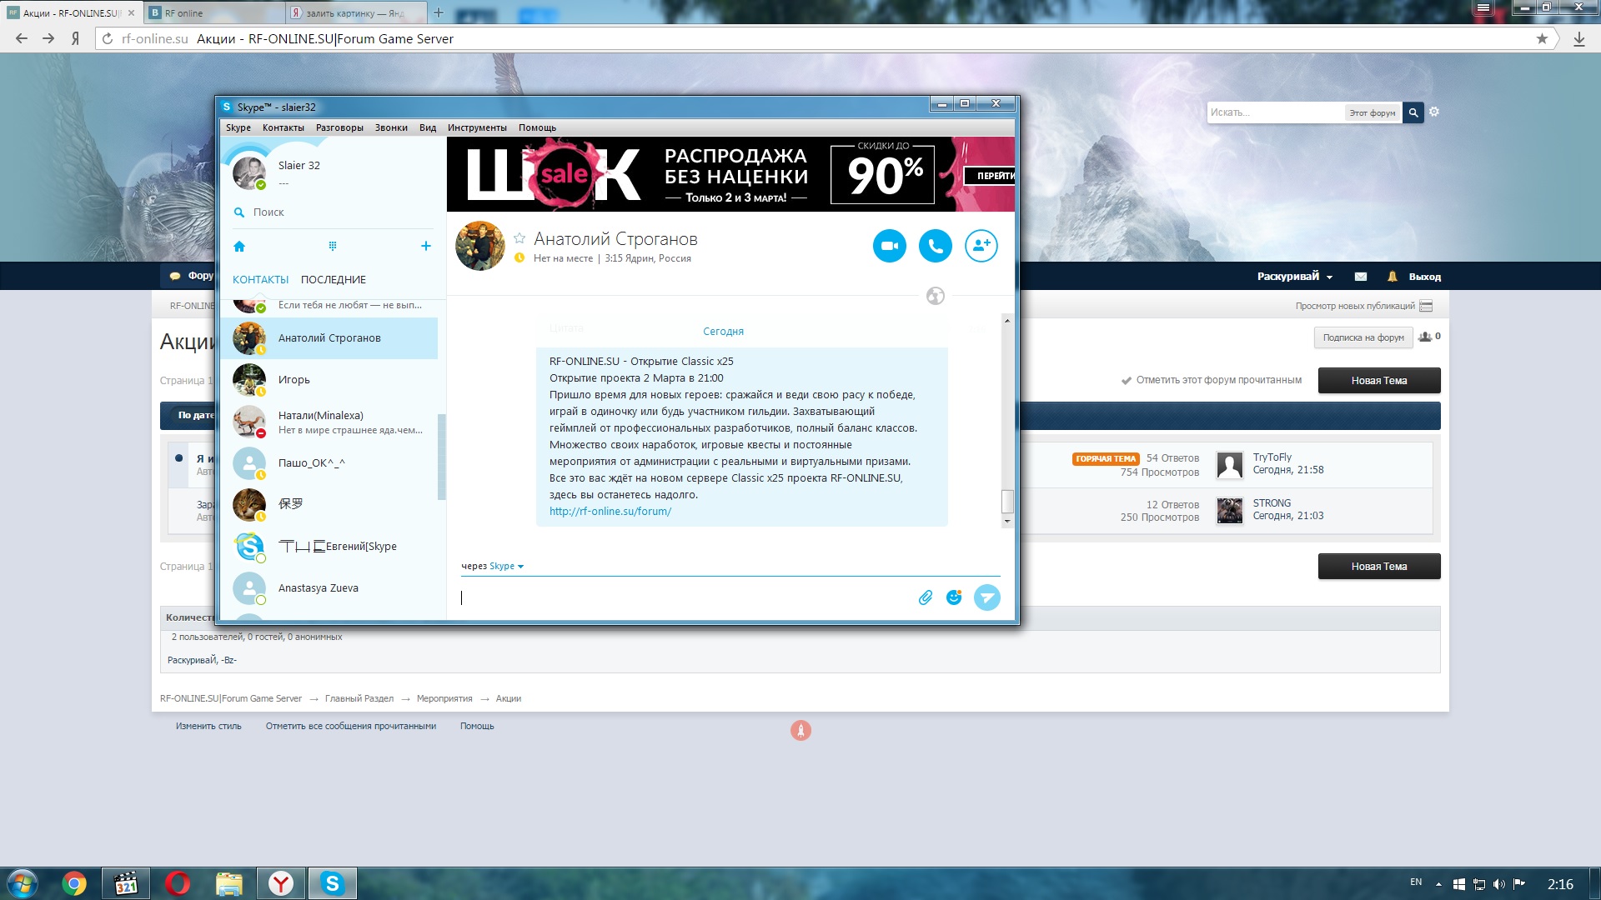
Task: Open the Раскуривай user dropdown
Action: (1295, 277)
